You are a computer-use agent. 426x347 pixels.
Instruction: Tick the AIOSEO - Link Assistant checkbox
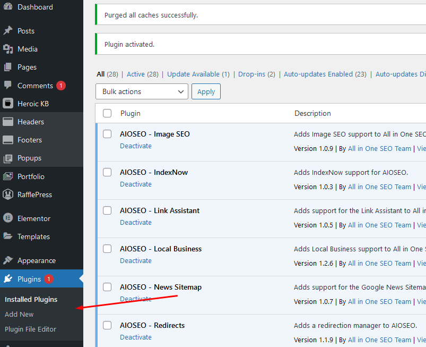click(x=107, y=210)
